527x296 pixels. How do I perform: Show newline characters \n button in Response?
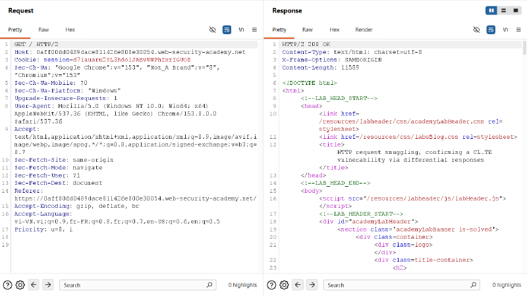point(505,30)
